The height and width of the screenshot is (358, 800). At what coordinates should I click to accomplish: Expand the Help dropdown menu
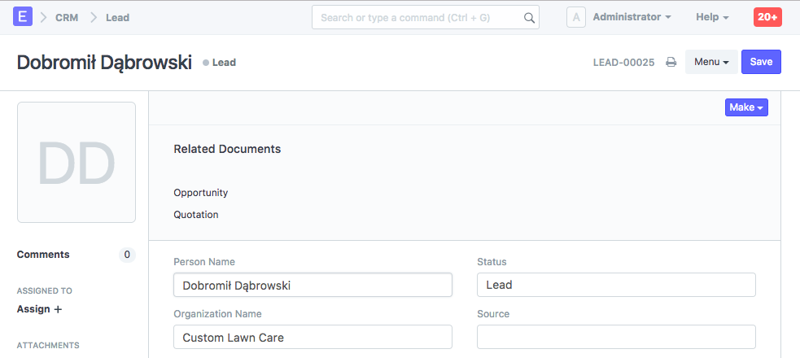712,17
